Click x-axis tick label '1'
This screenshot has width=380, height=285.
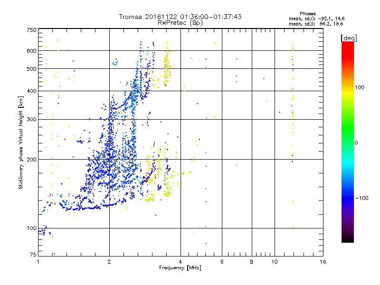tap(38, 262)
